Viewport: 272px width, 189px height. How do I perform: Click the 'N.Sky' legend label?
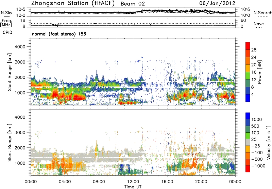[x=6, y=13]
